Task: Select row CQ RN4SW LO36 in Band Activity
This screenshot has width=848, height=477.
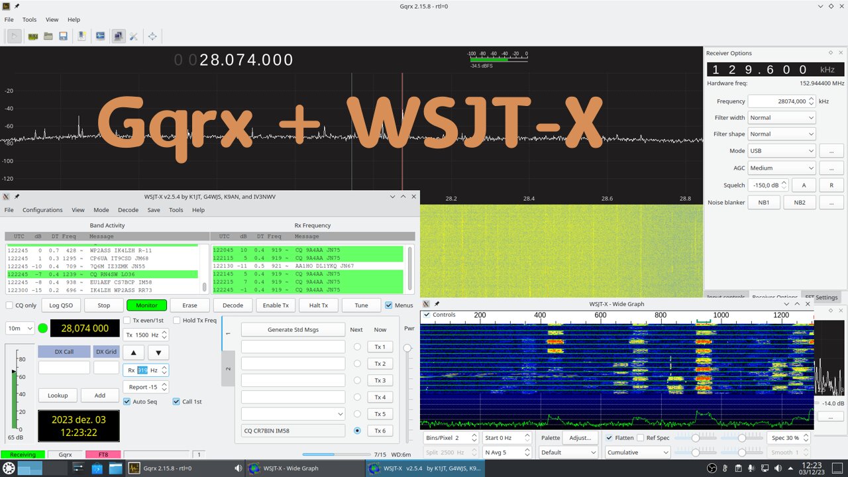Action: click(x=103, y=274)
